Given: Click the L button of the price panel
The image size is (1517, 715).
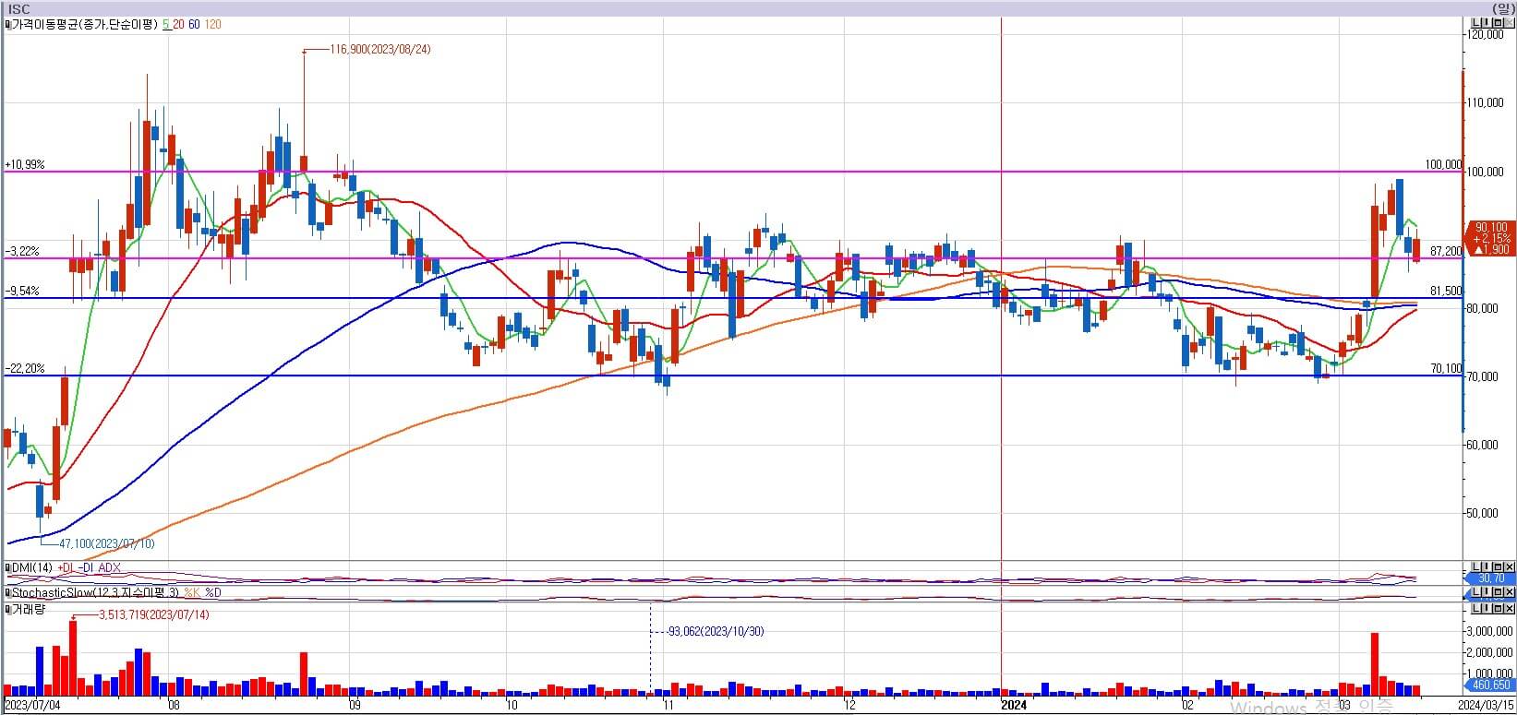Looking at the screenshot, I should (1476, 23).
